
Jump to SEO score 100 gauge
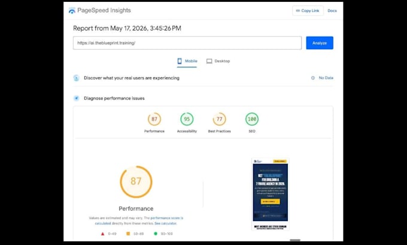[252, 119]
